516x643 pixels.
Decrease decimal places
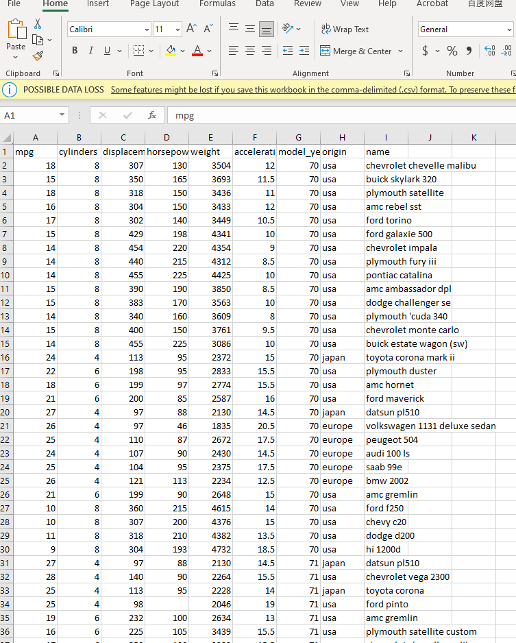click(x=506, y=51)
